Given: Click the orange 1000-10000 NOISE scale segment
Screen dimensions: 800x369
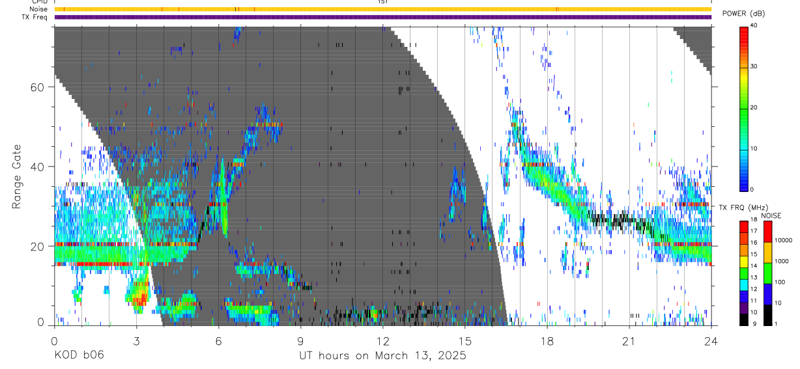Looking at the screenshot, I should click(767, 253).
